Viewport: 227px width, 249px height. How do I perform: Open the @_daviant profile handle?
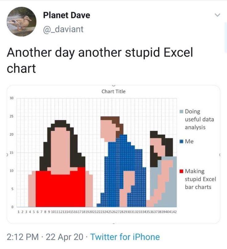tap(64, 29)
